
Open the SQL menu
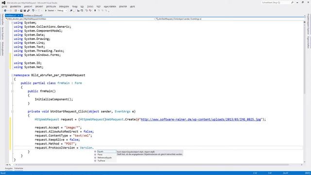(82, 6)
